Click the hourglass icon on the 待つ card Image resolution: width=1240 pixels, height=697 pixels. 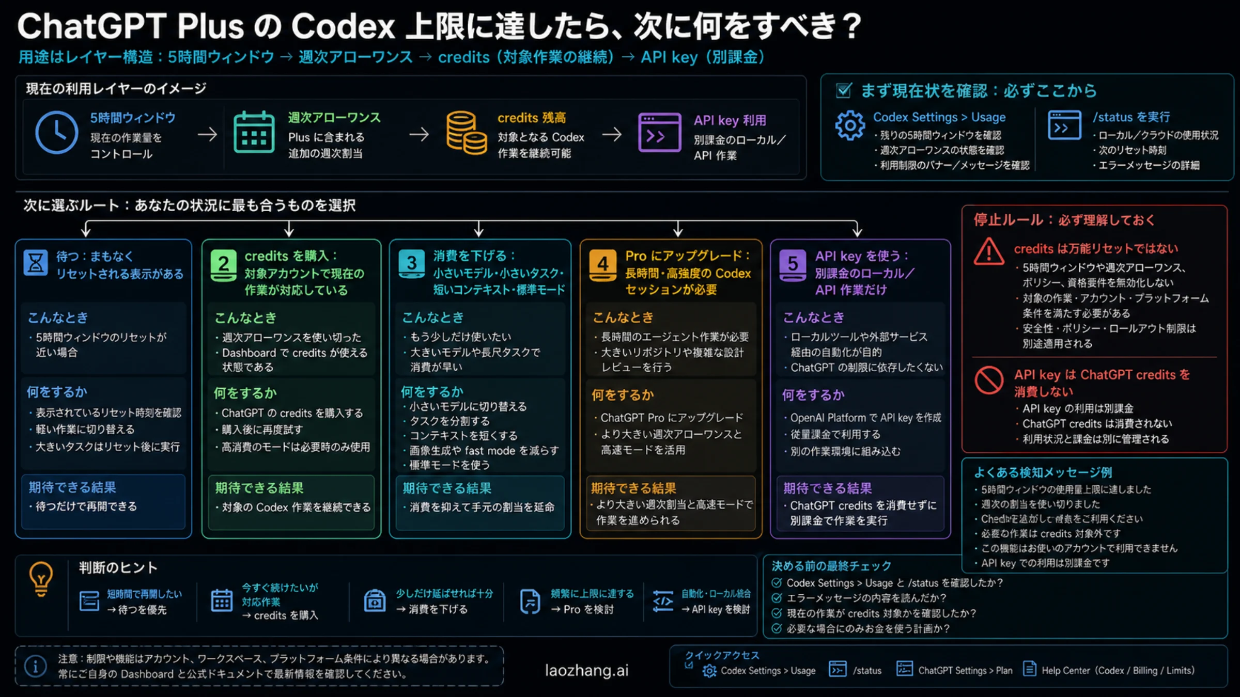click(x=36, y=263)
